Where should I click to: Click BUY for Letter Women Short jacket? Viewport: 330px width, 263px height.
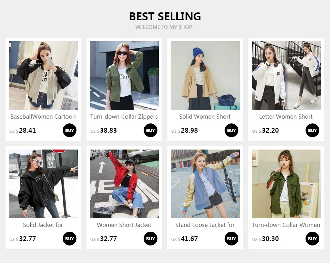(x=312, y=130)
